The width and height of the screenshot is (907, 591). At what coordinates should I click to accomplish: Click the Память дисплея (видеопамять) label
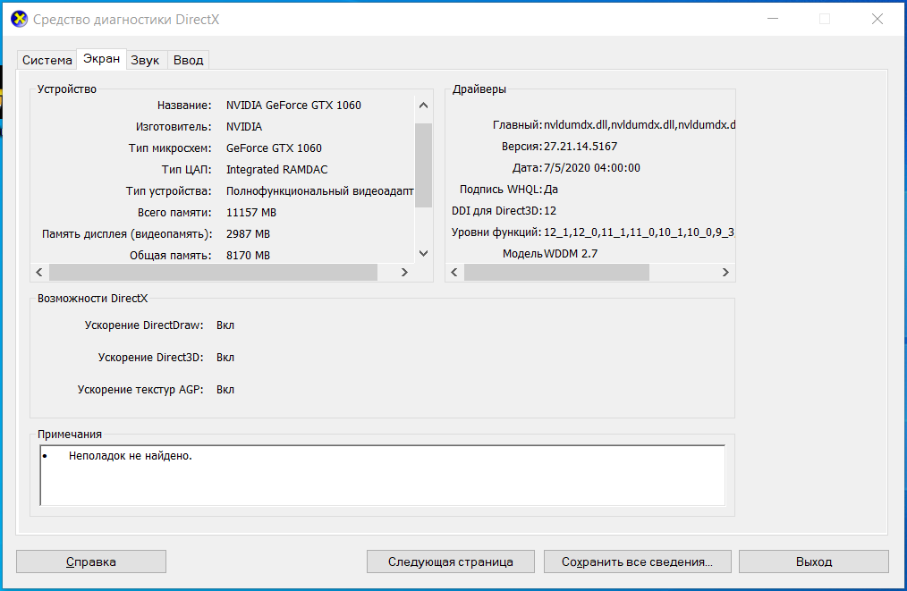pyautogui.click(x=127, y=233)
